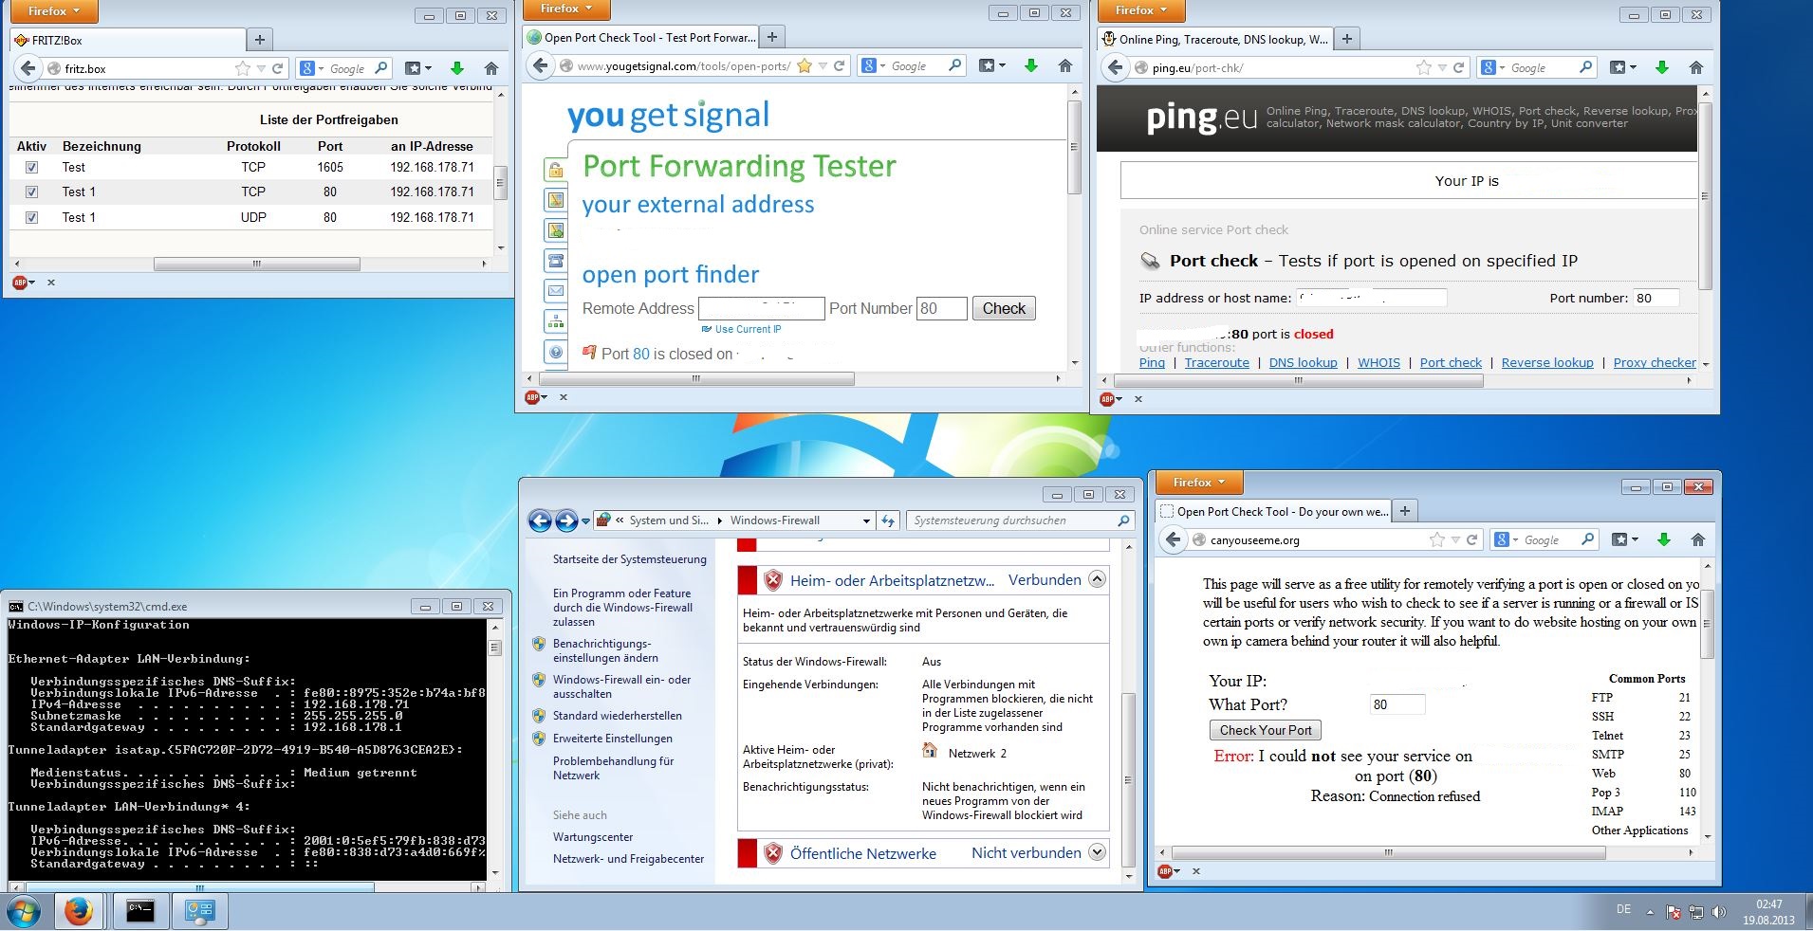Click download arrow in yougetsignal window
The height and width of the screenshot is (931, 1813).
coord(1031,65)
